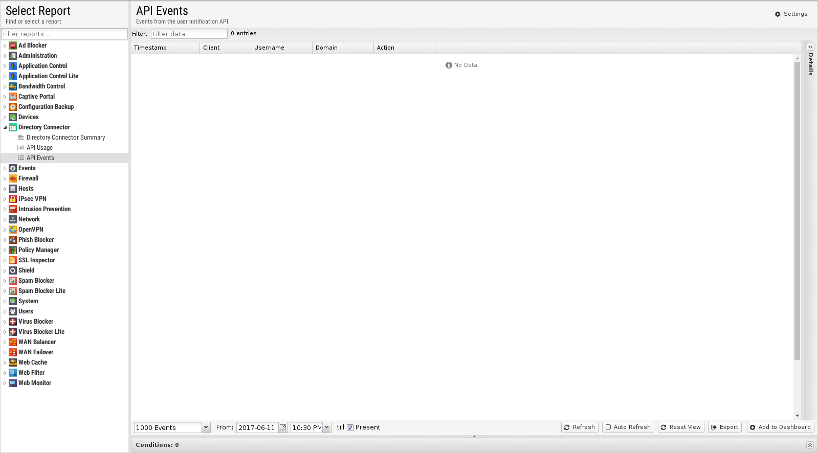Screen dimensions: 818x453
Task: Expand the Events tree node
Action: [5, 168]
